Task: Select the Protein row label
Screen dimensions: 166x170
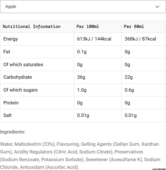Action: (11, 103)
